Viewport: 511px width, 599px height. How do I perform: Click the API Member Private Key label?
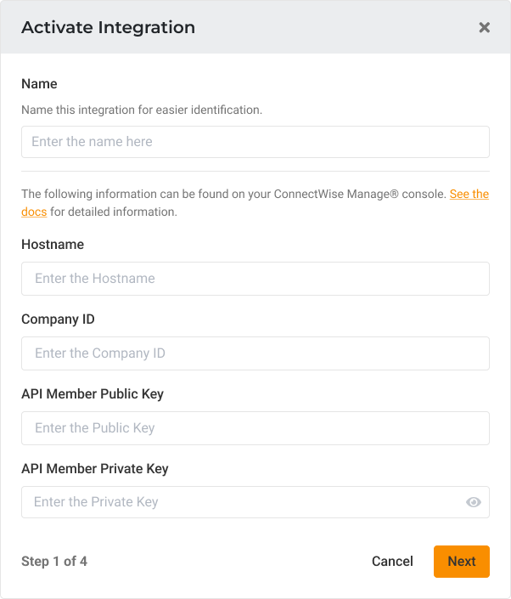95,469
